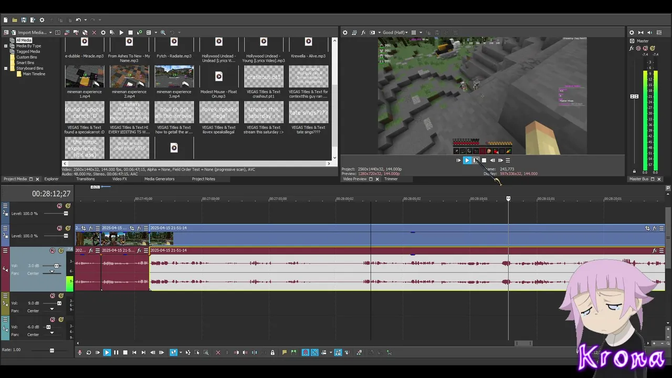Undo the last edit
Viewport: 672px width, 378px height.
78,20
